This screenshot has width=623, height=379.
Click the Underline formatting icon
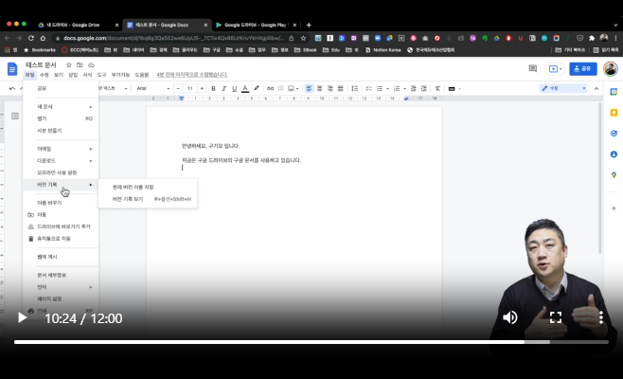(x=234, y=88)
